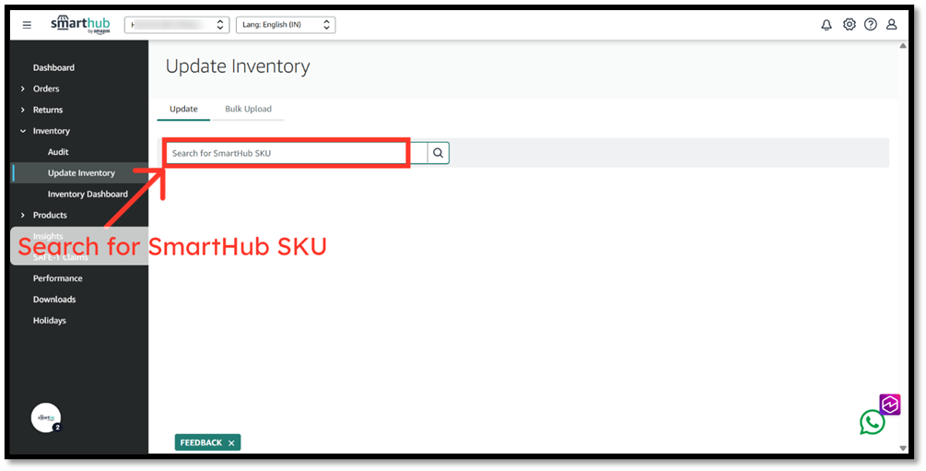Viewport: 926px width, 471px height.
Task: Expand the Returns menu chevron
Action: click(23, 110)
